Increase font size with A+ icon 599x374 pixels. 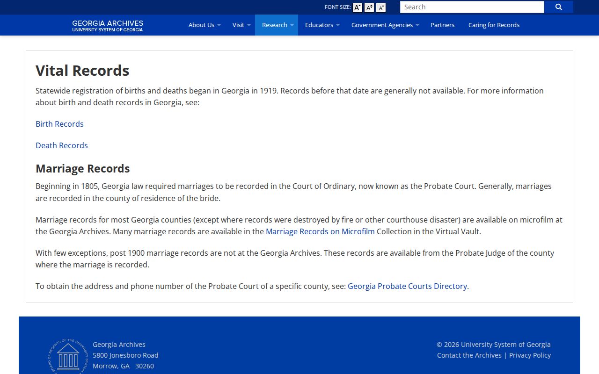click(357, 7)
